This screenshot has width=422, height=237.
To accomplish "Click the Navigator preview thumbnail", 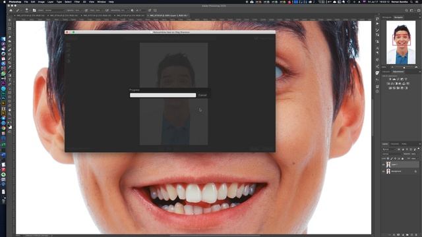I will 401,42.
